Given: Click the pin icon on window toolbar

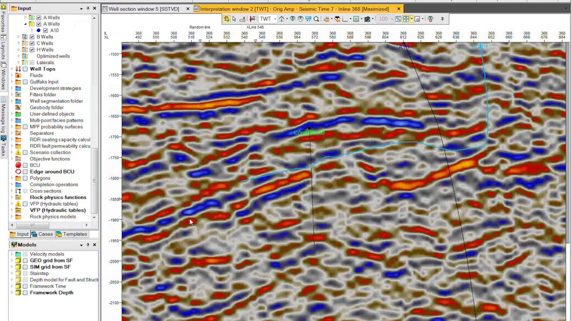Looking at the screenshot, I should click(x=442, y=19).
